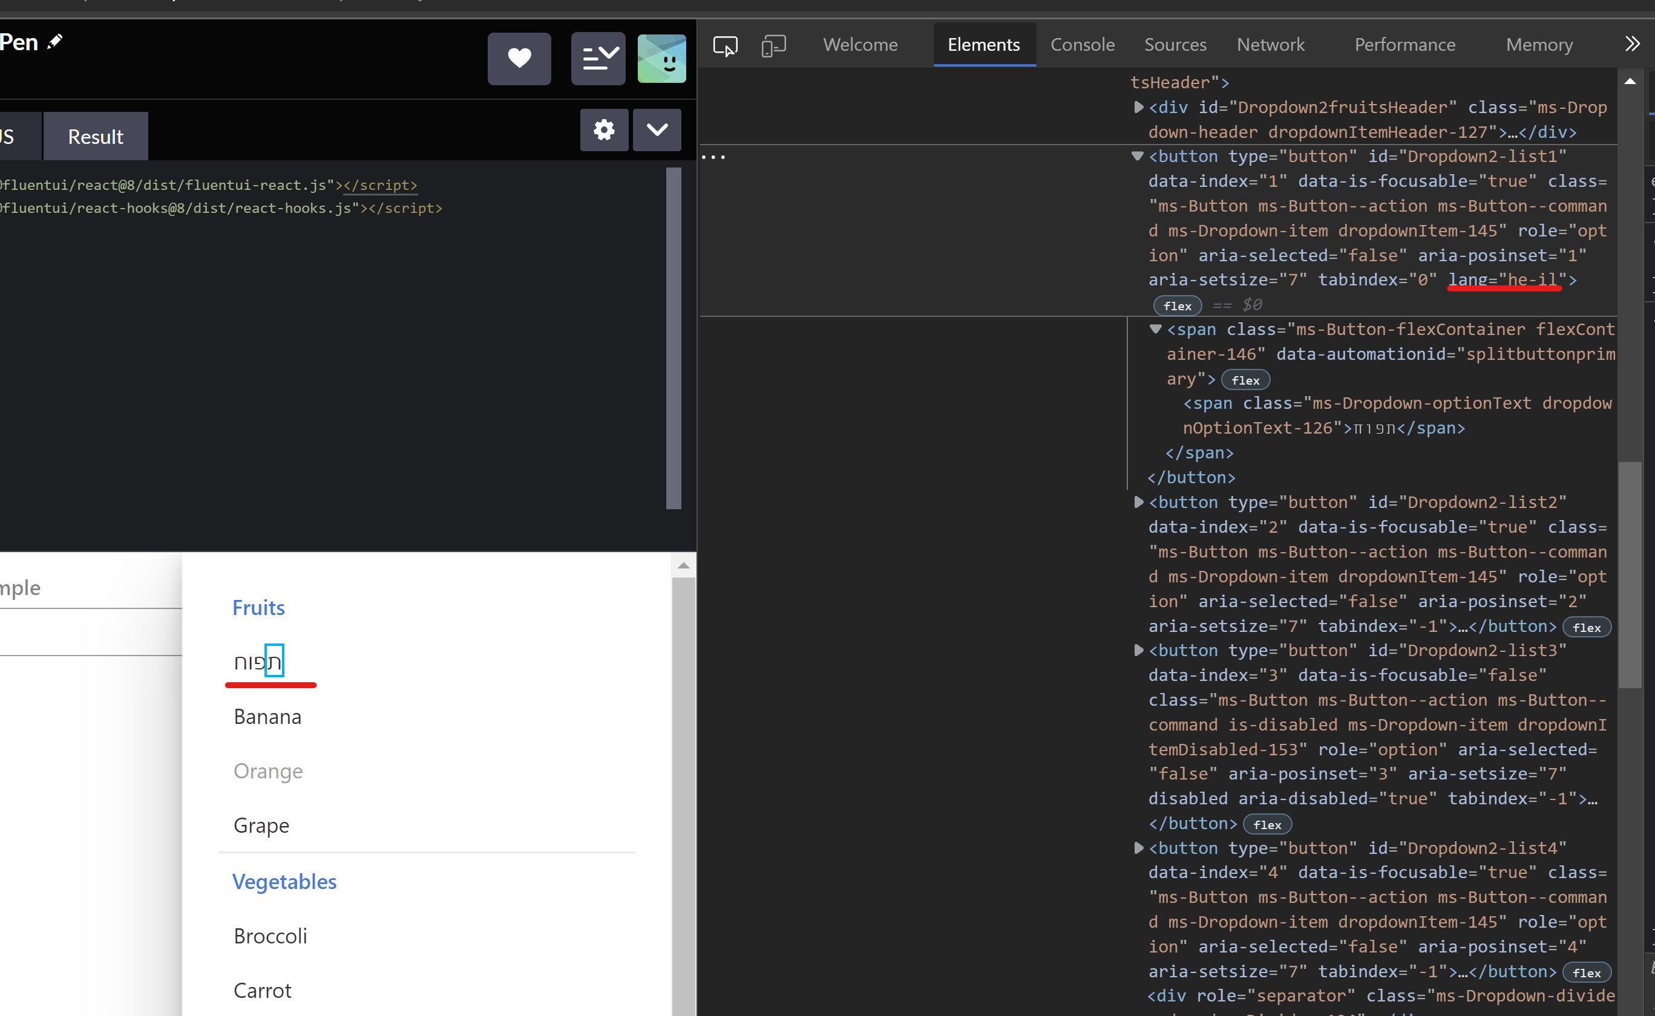Favorite this pen with the heart icon
The image size is (1655, 1016).
[x=519, y=59]
